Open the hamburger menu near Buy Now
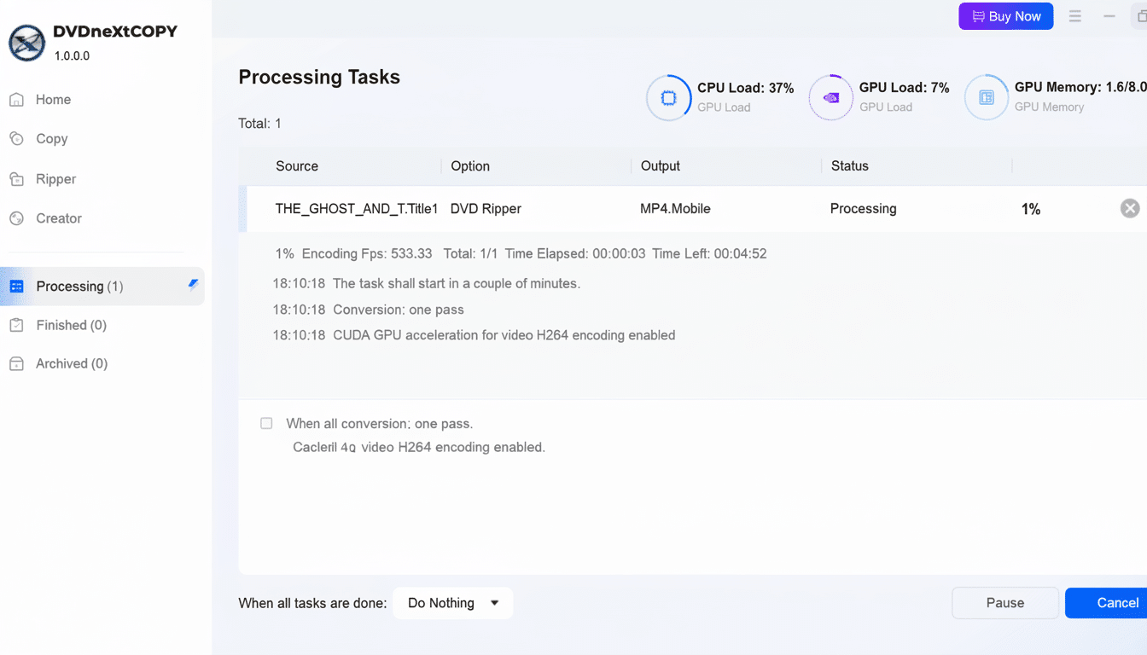 pyautogui.click(x=1074, y=15)
